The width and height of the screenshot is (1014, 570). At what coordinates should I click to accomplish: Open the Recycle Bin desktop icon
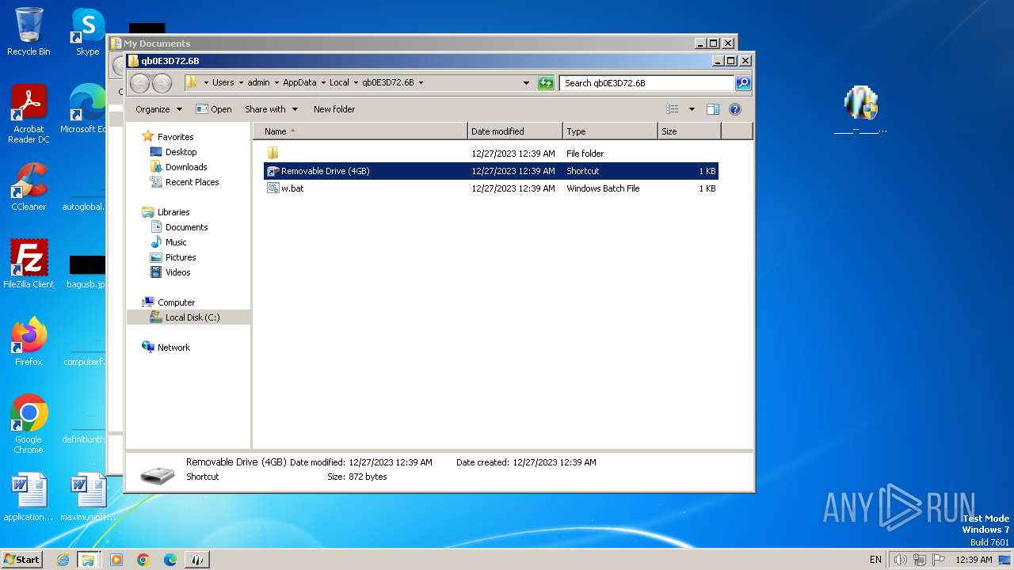29,32
